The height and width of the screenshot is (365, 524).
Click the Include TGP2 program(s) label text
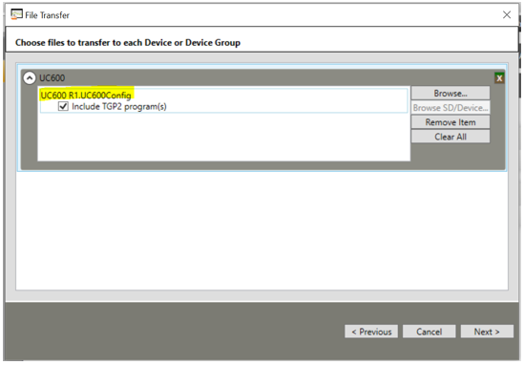point(119,107)
